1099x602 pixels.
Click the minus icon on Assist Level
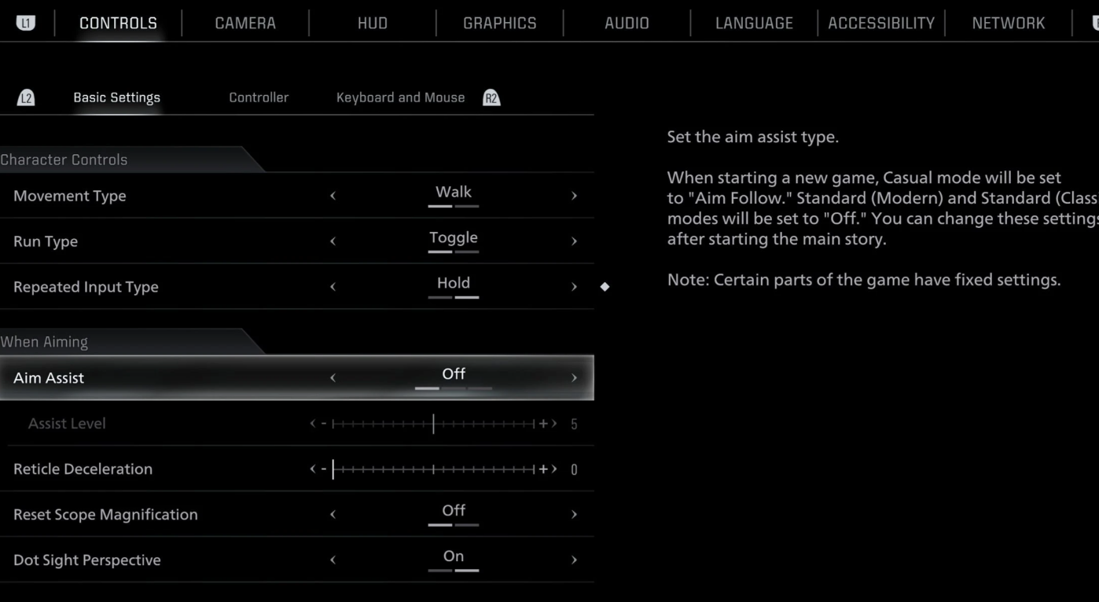tap(323, 424)
